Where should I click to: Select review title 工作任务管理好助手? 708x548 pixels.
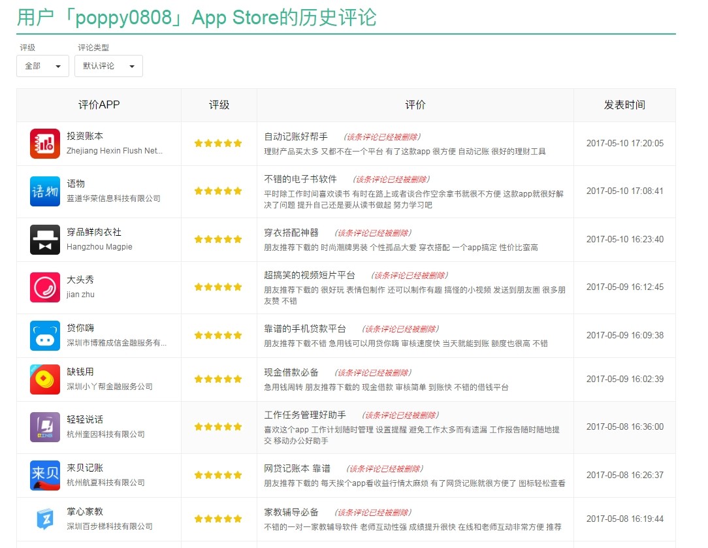305,415
